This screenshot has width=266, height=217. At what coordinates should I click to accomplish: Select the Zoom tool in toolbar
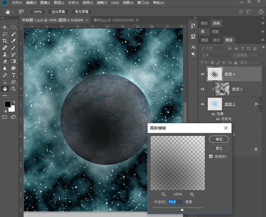point(13,88)
